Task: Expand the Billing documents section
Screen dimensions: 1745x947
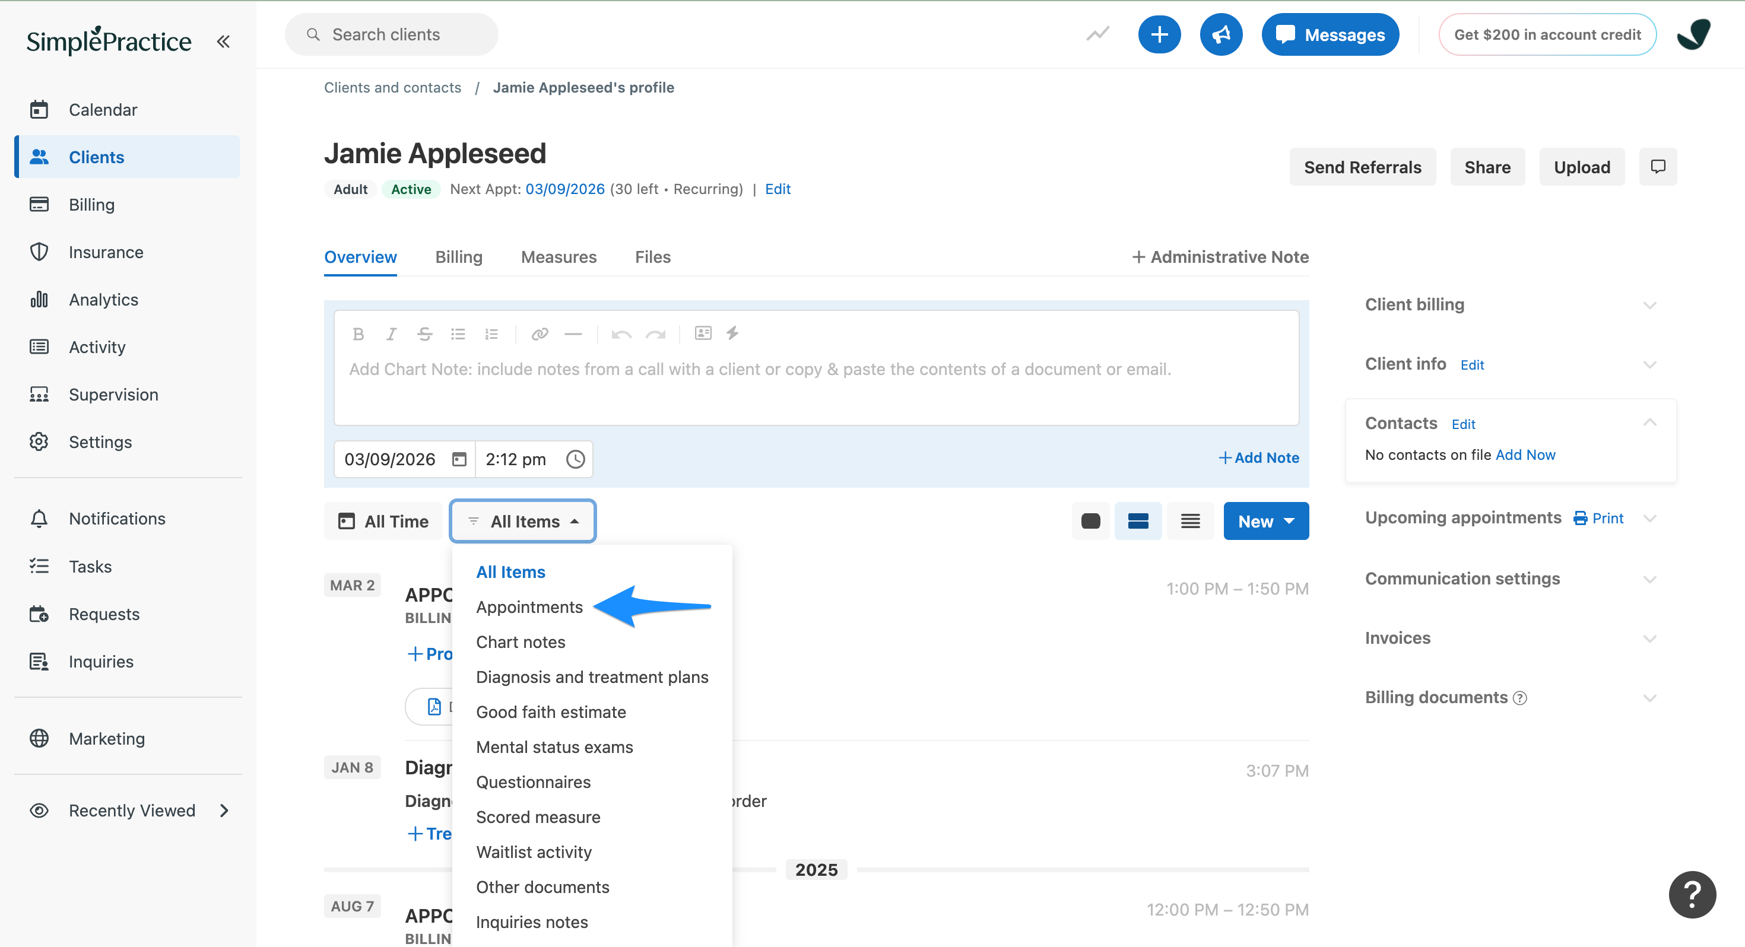Action: pos(1649,697)
